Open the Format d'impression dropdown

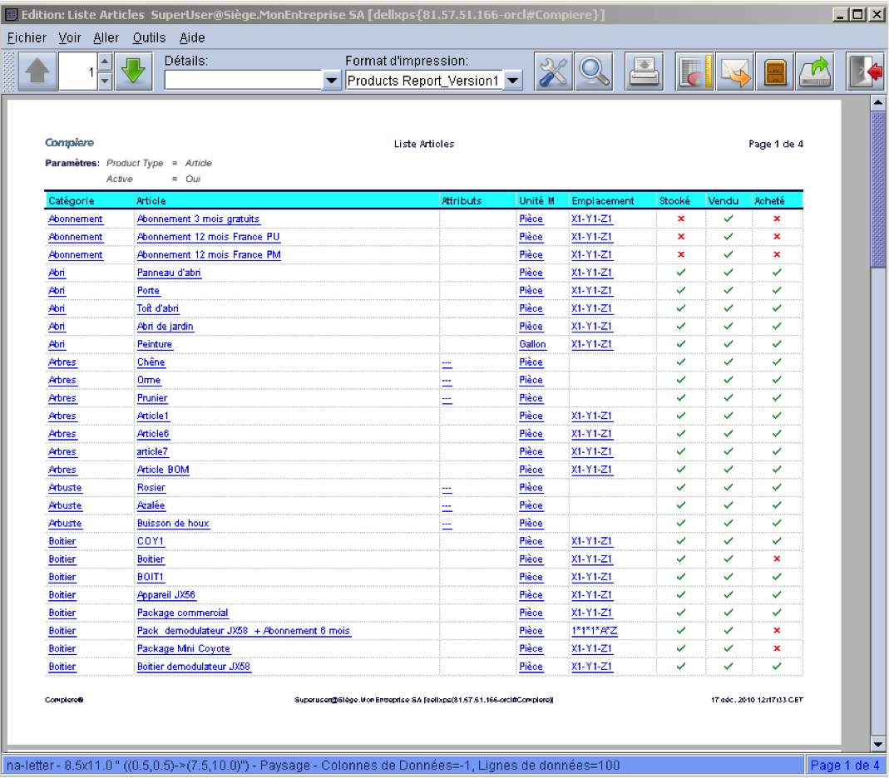(512, 81)
